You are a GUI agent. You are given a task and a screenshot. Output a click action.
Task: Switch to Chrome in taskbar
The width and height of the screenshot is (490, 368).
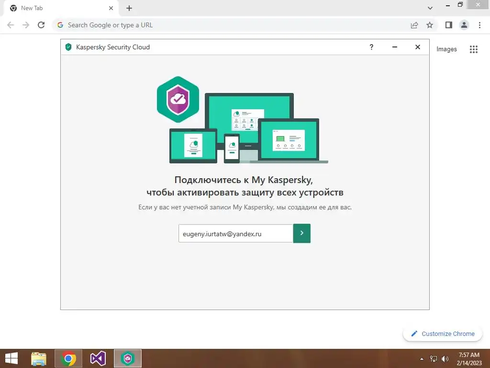(x=68, y=358)
